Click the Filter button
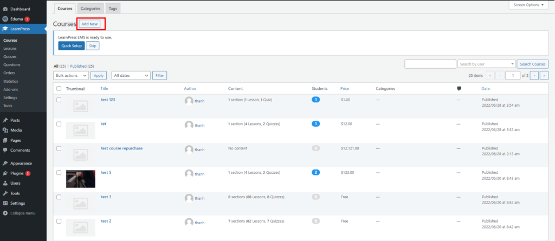 coord(160,75)
